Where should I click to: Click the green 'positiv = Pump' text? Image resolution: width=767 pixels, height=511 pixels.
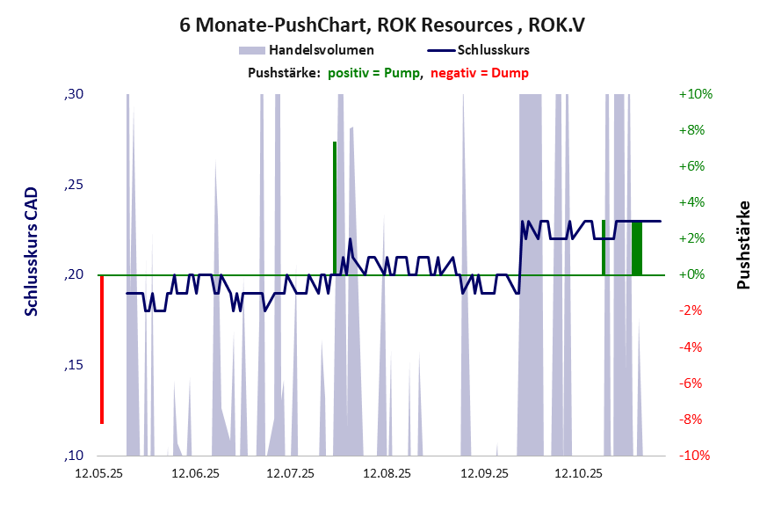[x=373, y=73]
